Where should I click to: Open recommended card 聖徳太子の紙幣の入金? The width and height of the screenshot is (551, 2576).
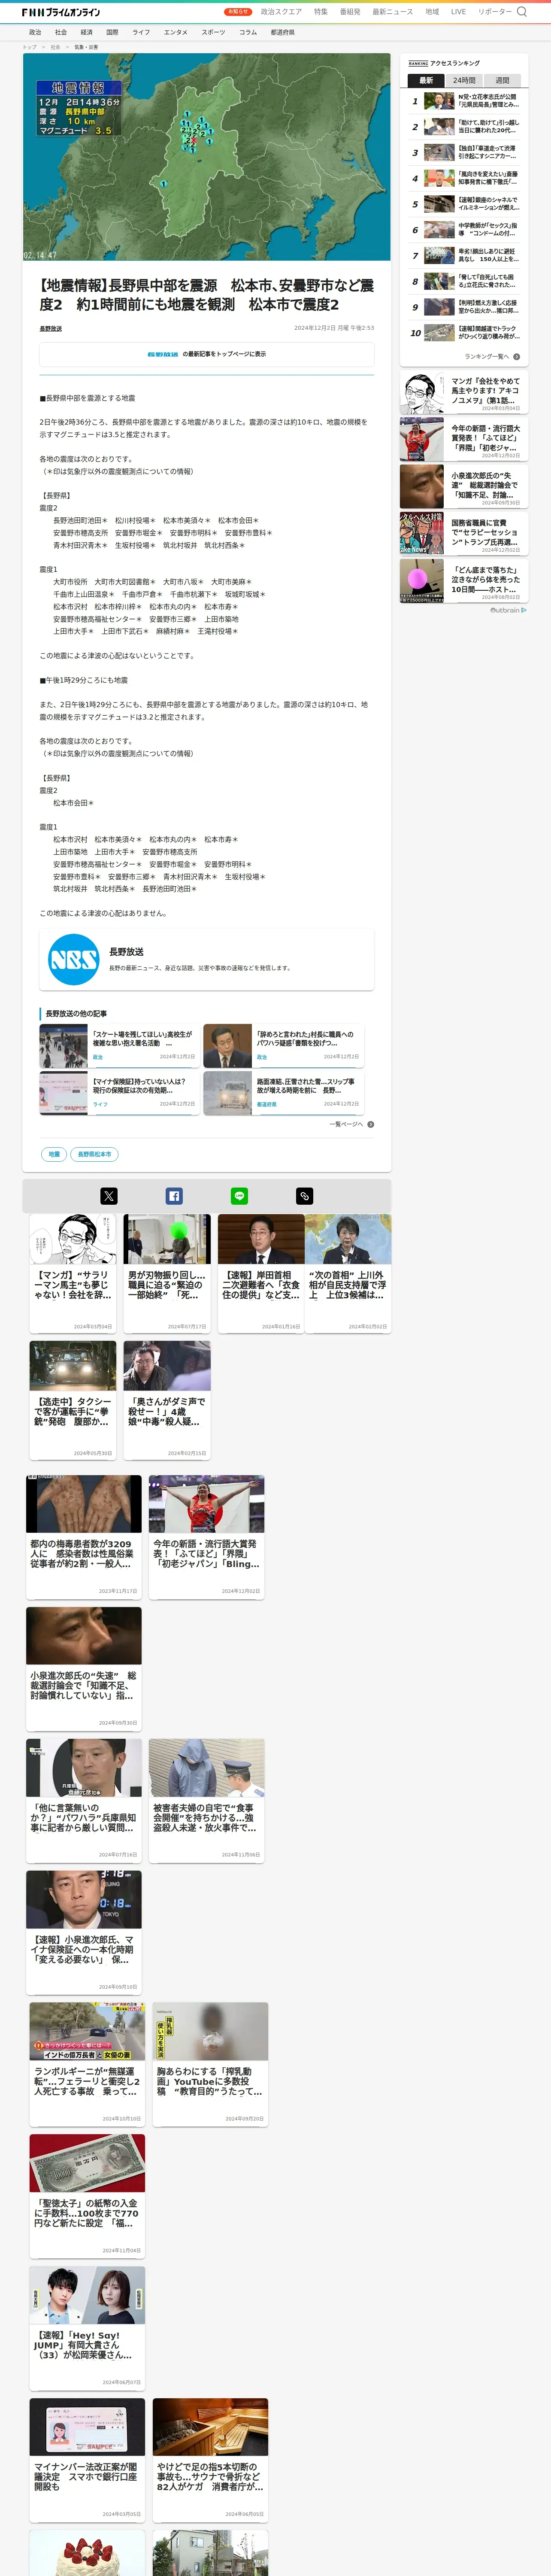[x=87, y=2196]
